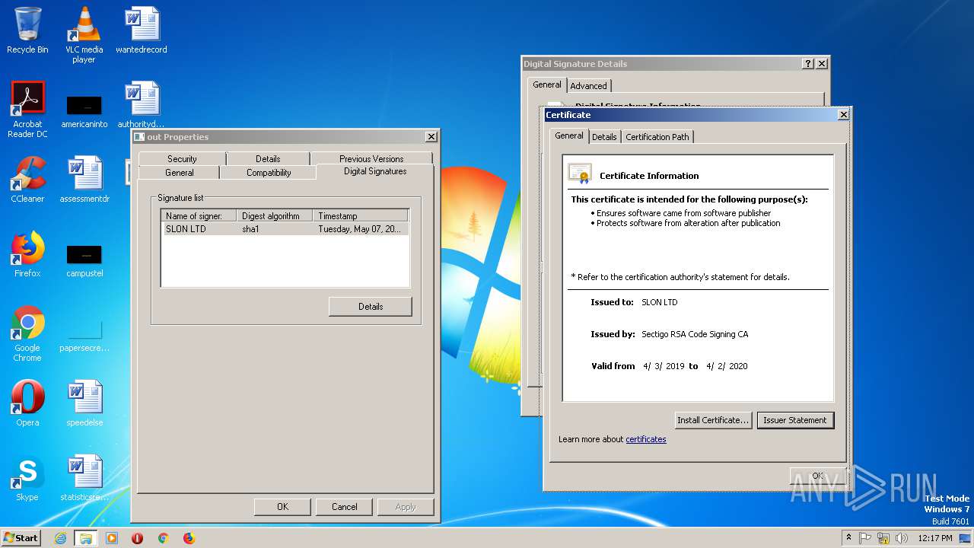Click help button in Digital Signature Details
This screenshot has width=974, height=548.
[808, 64]
